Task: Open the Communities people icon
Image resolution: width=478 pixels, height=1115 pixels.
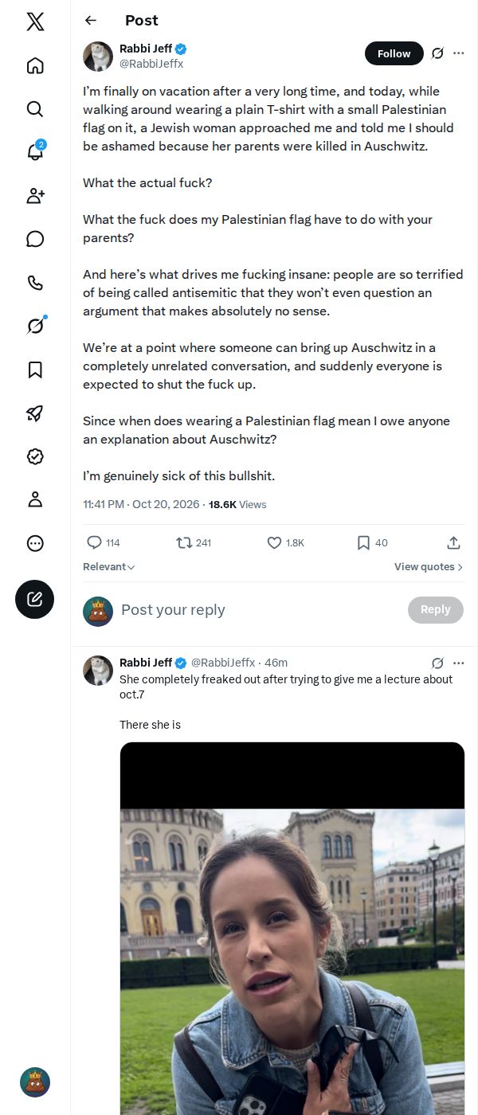Action: pyautogui.click(x=35, y=196)
